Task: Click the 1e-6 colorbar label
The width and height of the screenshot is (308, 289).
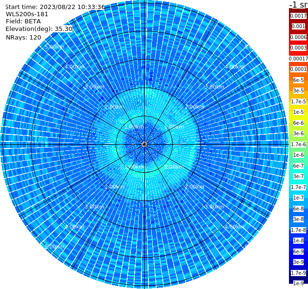Action: tap(298, 155)
